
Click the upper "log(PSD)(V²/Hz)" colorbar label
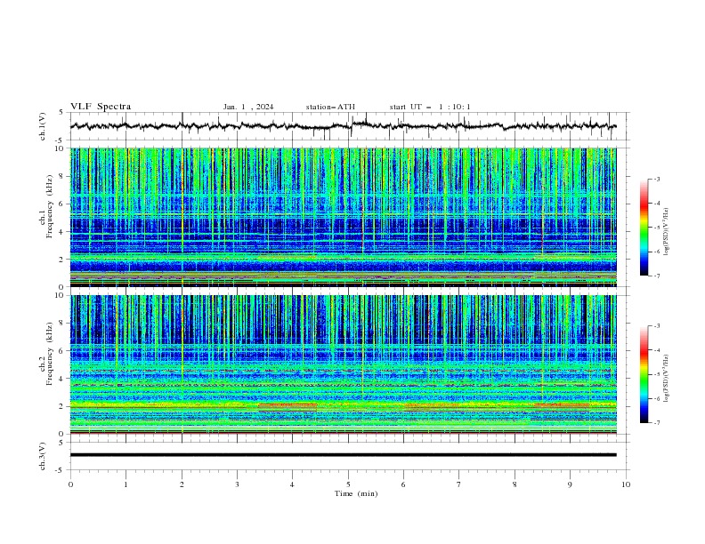click(666, 232)
